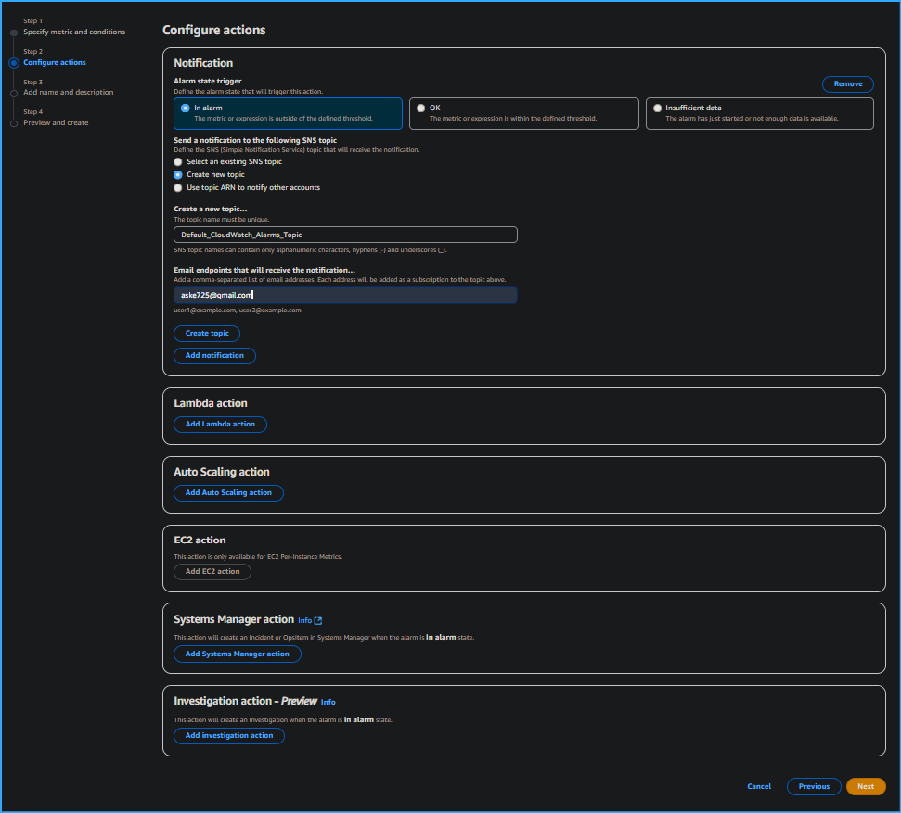Screen dimensions: 901x813
Task: Click Remove on the Notification panel
Action: click(847, 83)
